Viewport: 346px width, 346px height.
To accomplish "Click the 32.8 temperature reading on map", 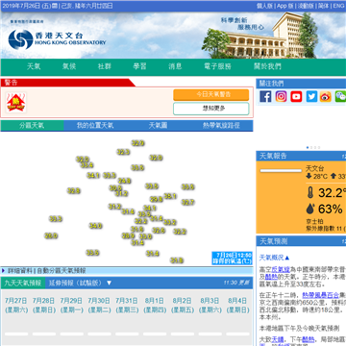I will point(74,191).
